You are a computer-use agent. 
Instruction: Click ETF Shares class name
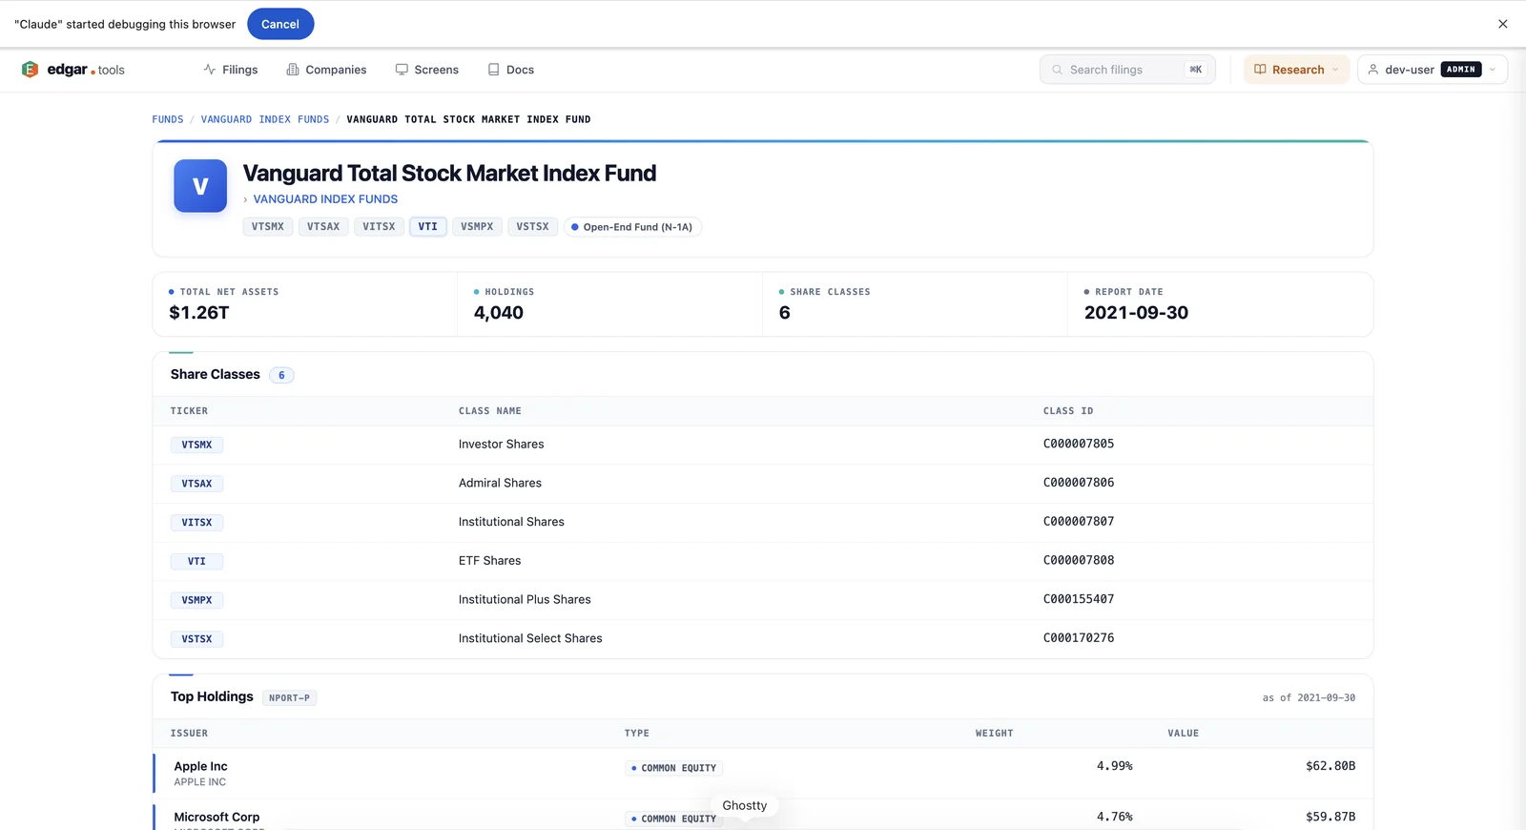(490, 561)
